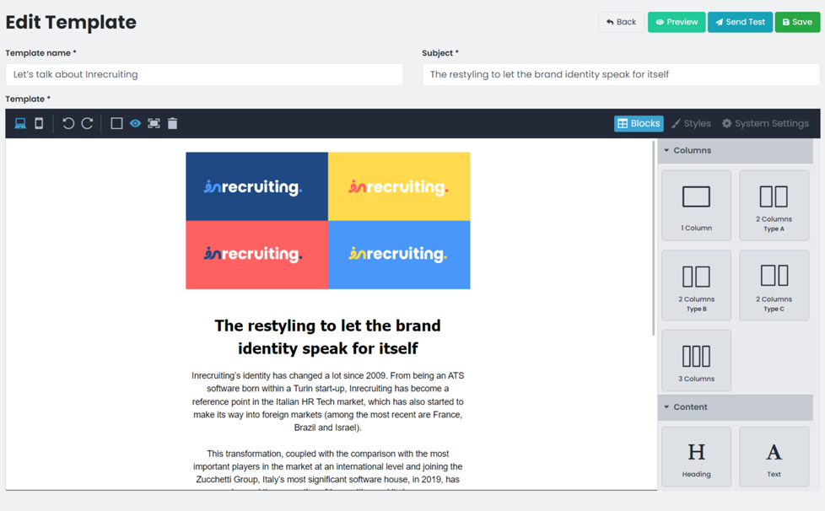Open the template Preview

pyautogui.click(x=676, y=22)
